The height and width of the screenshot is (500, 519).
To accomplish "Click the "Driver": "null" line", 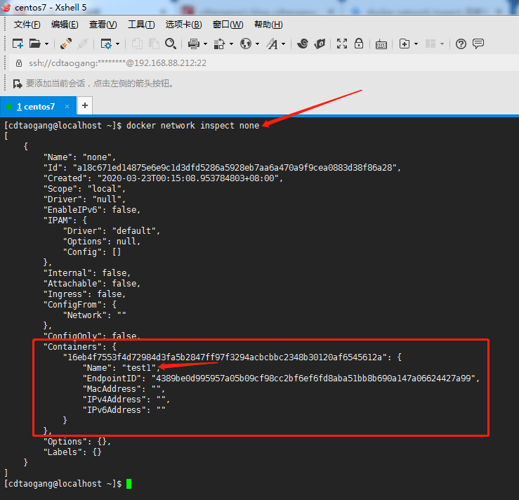I will pos(84,199).
